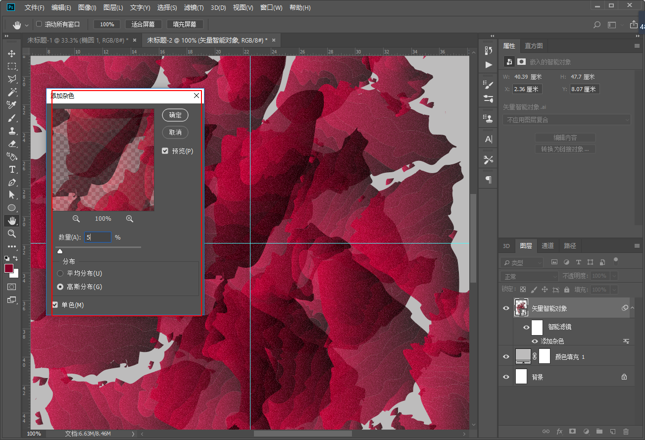Select 平均分布(U) radio option

click(60, 273)
